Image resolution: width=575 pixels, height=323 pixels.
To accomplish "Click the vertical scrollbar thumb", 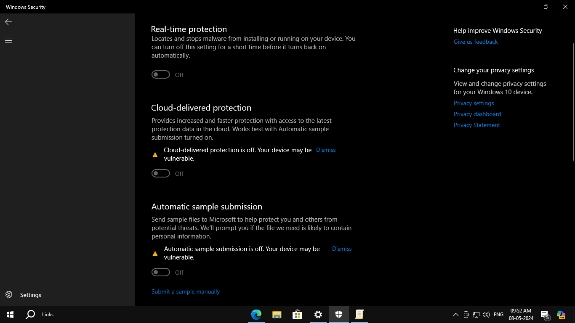I will tap(573, 101).
